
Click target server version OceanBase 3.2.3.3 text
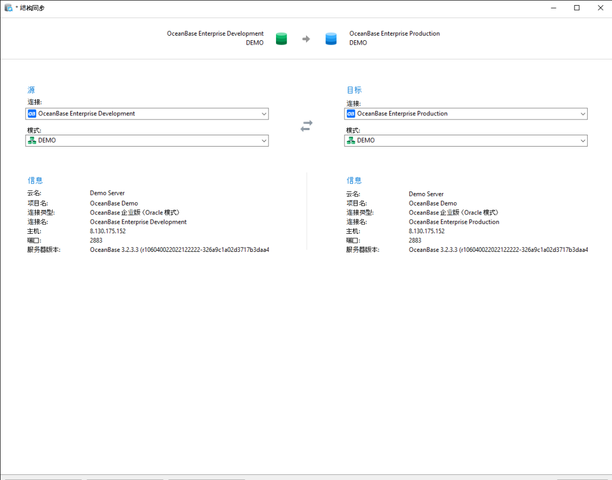[x=499, y=250]
